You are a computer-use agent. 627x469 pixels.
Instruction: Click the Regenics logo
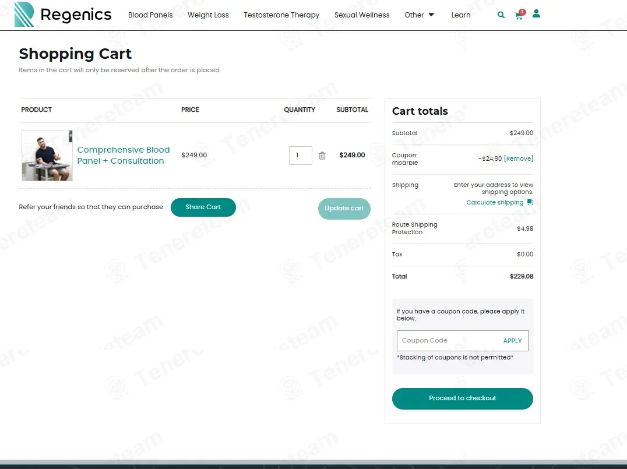[63, 15]
